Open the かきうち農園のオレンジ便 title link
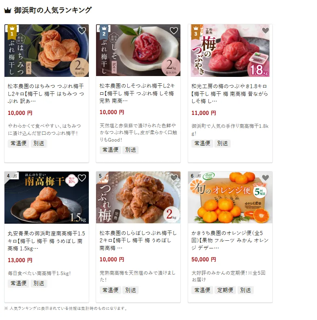Viewport: 317px width, 320px height. pyautogui.click(x=230, y=240)
